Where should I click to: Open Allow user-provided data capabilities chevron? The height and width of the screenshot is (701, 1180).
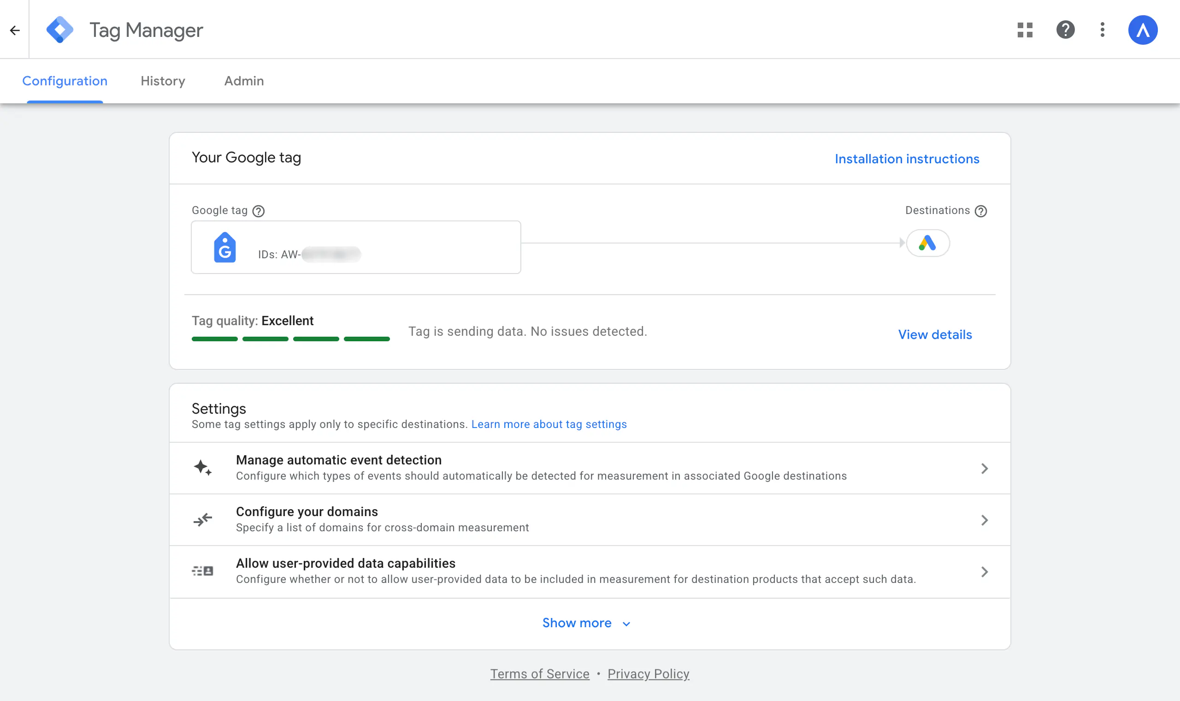(984, 571)
